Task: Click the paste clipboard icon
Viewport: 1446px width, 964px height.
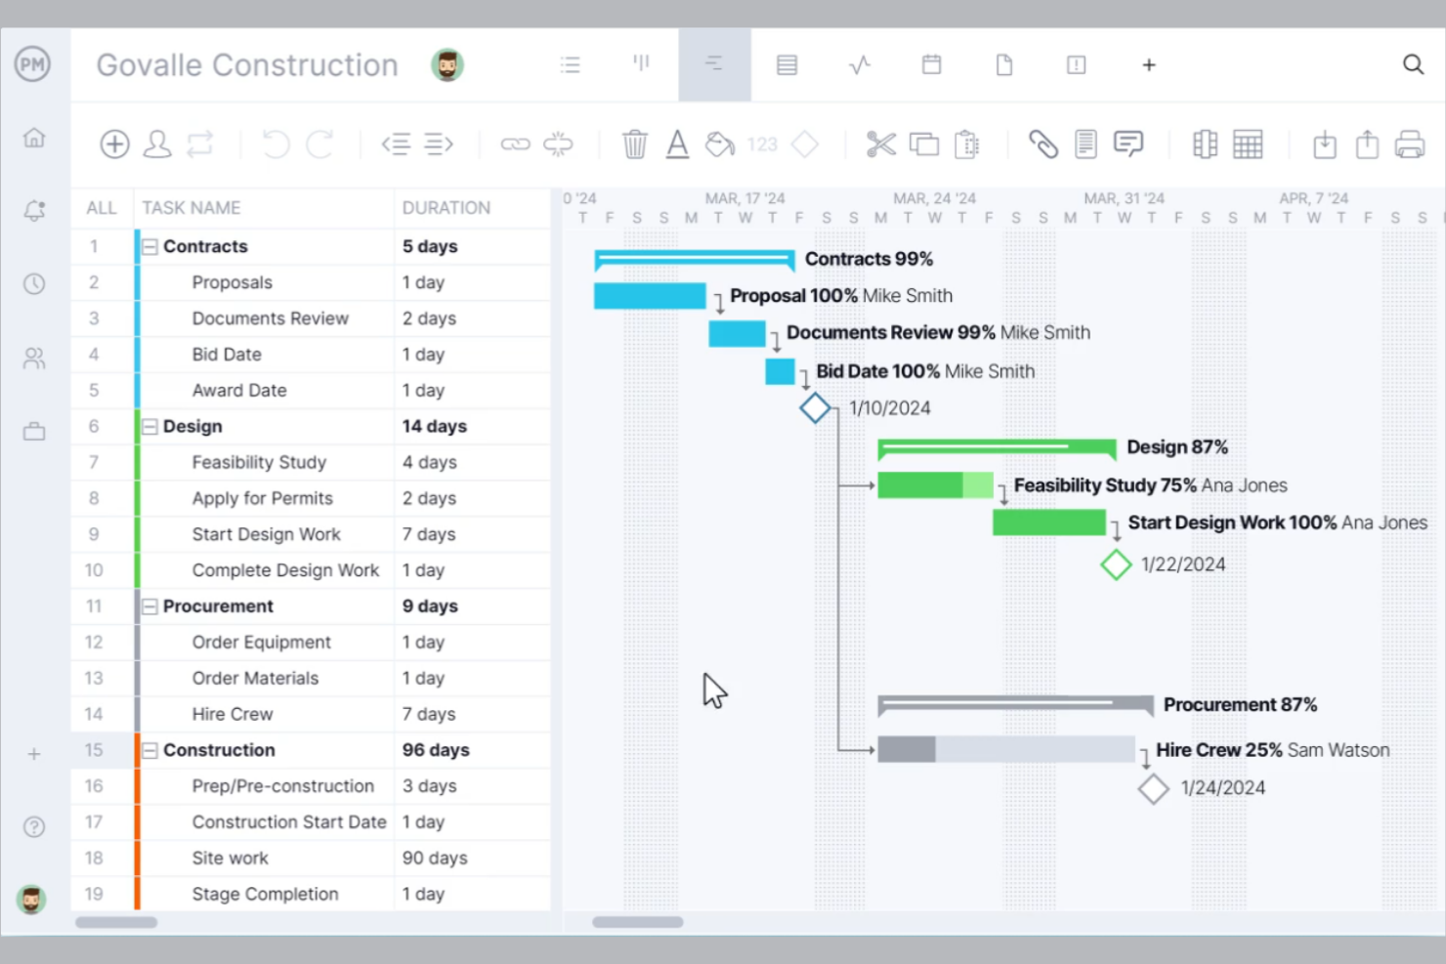Action: point(967,145)
